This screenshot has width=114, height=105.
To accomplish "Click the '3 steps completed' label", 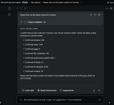I will tap(35, 22).
